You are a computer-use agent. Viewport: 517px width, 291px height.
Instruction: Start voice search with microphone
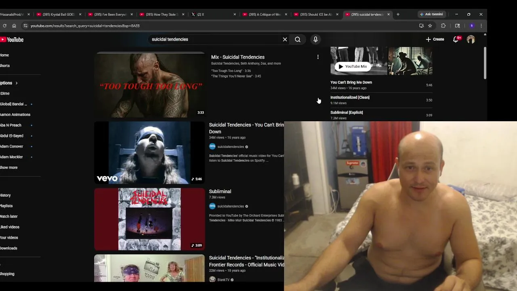pyautogui.click(x=315, y=39)
